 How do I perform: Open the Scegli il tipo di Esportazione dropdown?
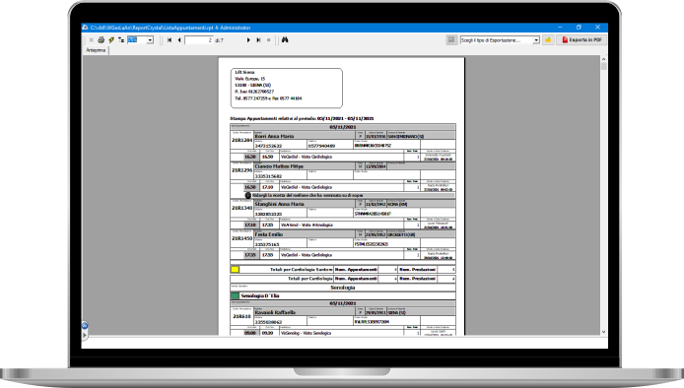pyautogui.click(x=500, y=40)
